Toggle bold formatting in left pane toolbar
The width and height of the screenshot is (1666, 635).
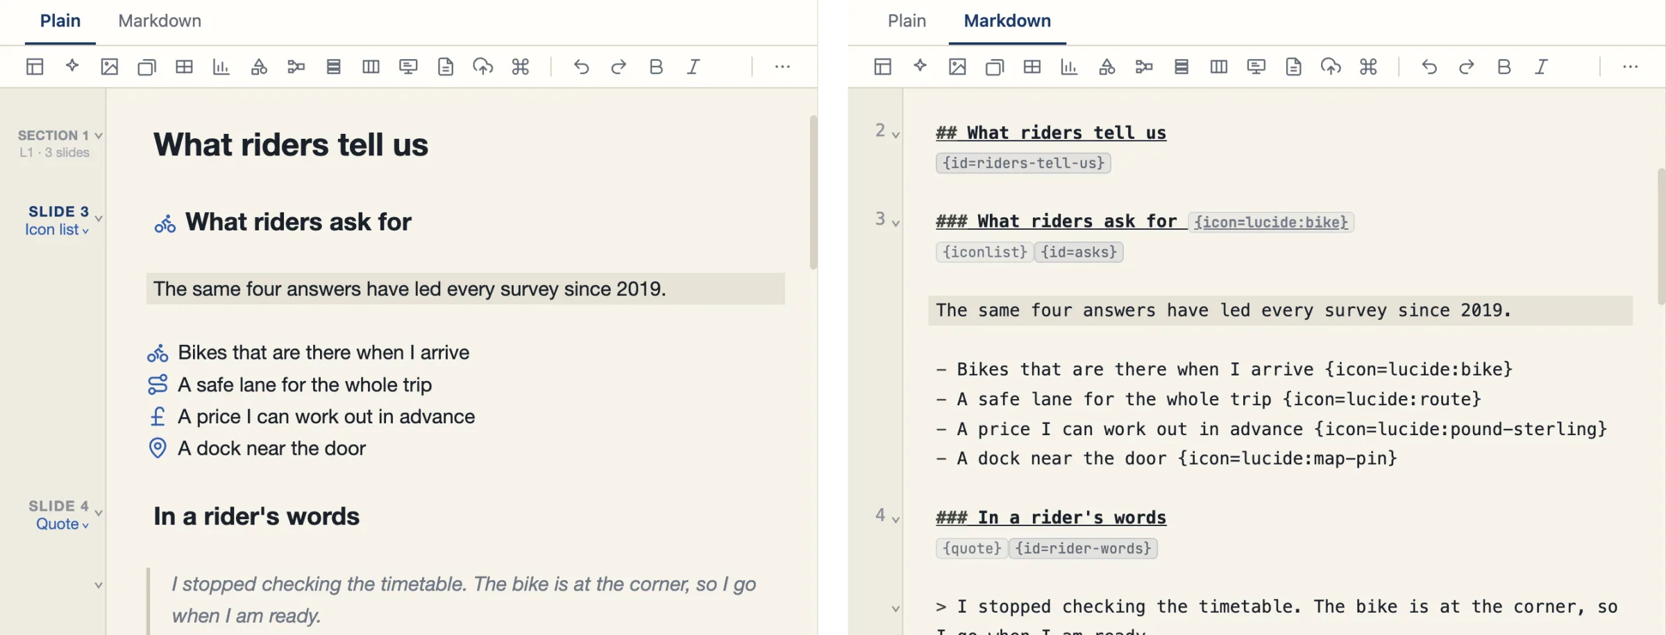656,67
